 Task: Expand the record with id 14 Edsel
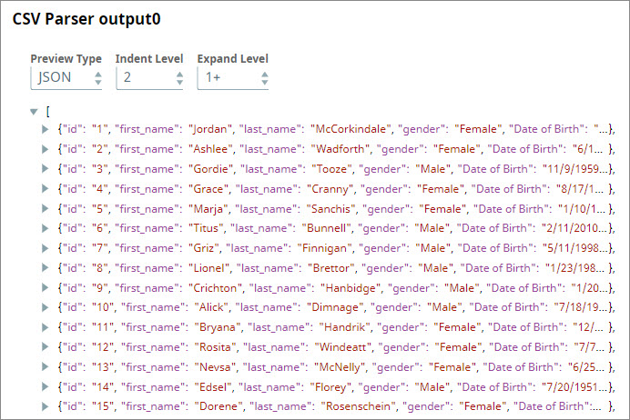(46, 386)
